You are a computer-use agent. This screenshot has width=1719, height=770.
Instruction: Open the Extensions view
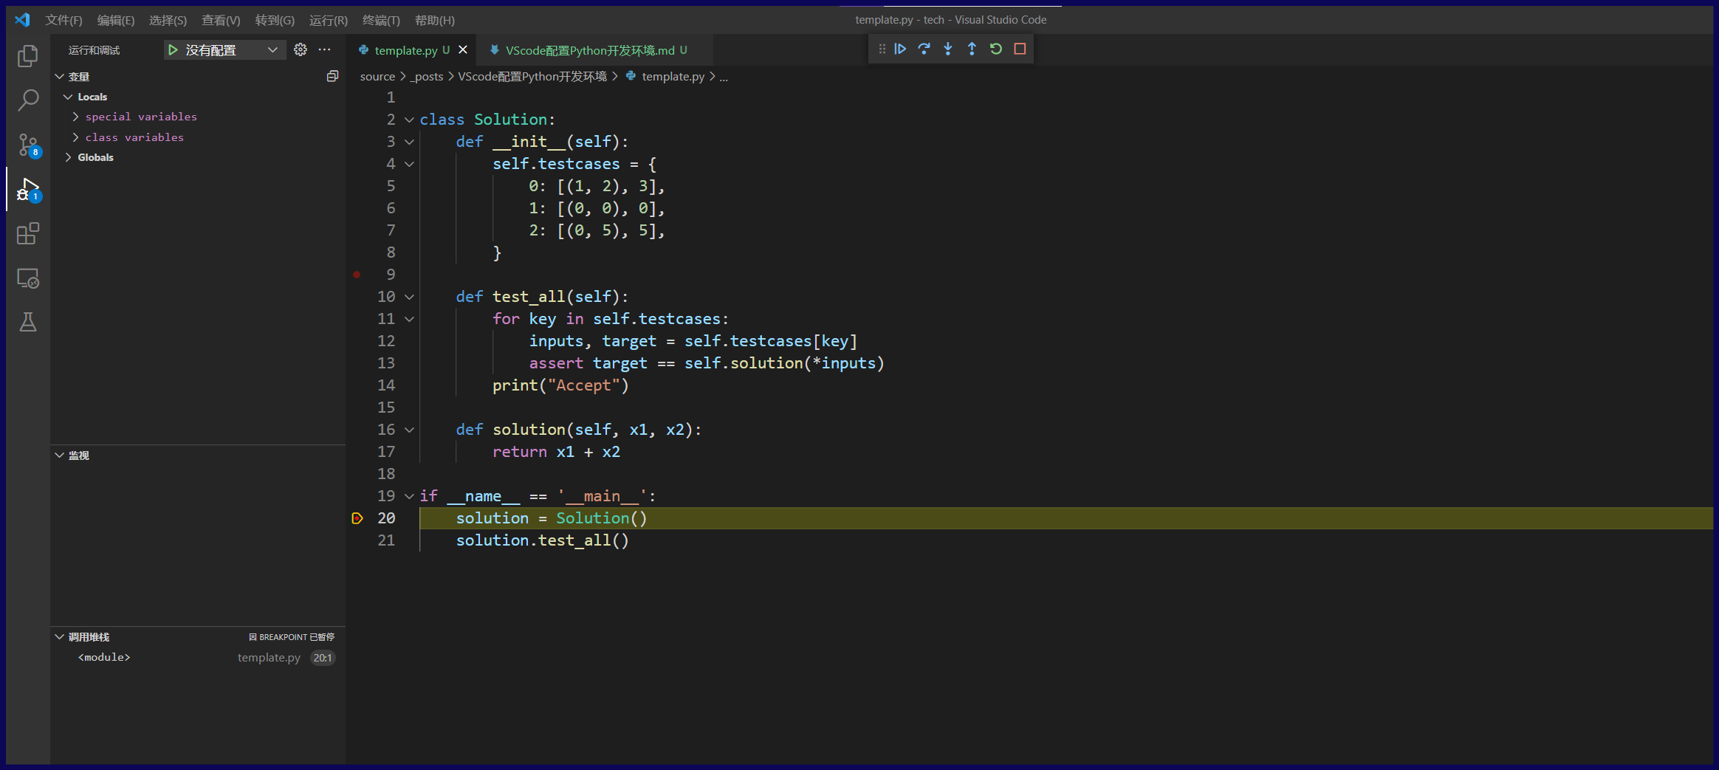point(28,234)
